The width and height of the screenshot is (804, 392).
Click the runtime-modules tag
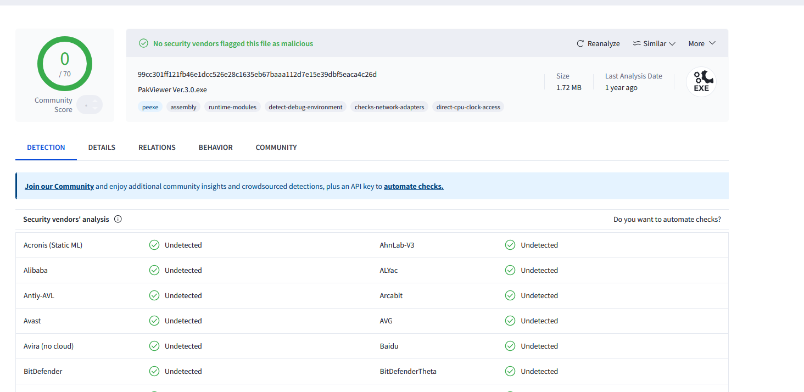232,107
